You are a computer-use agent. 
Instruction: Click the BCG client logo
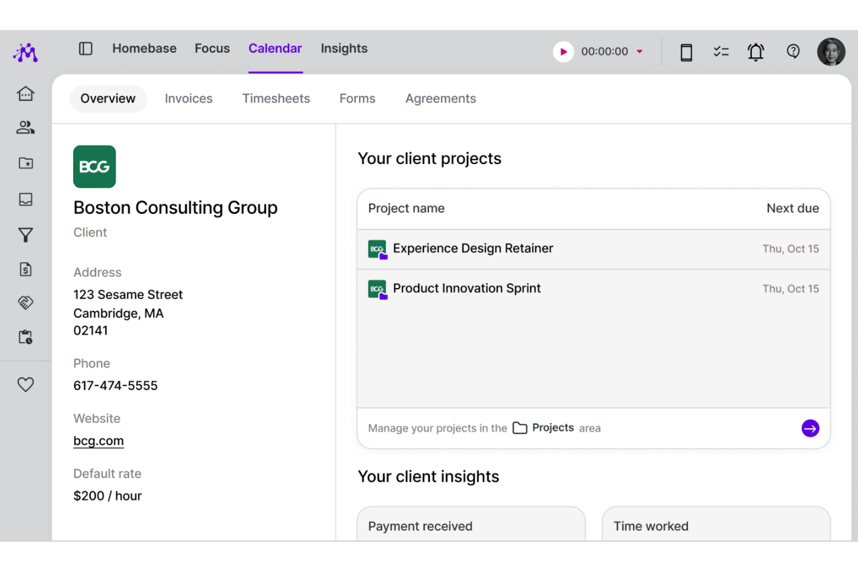coord(94,166)
